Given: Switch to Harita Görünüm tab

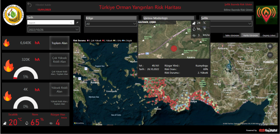Looking at the screenshot, I should pyautogui.click(x=250, y=36).
